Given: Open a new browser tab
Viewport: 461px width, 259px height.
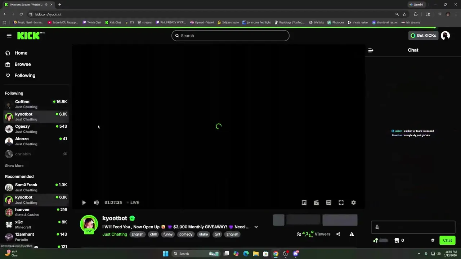Looking at the screenshot, I should [59, 5].
